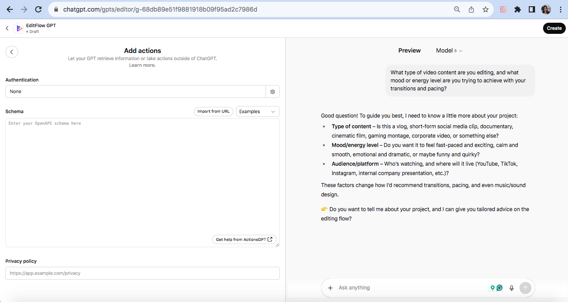568x302 pixels.
Task: Click the plus attachment icon in chat box
Action: [x=330, y=288]
